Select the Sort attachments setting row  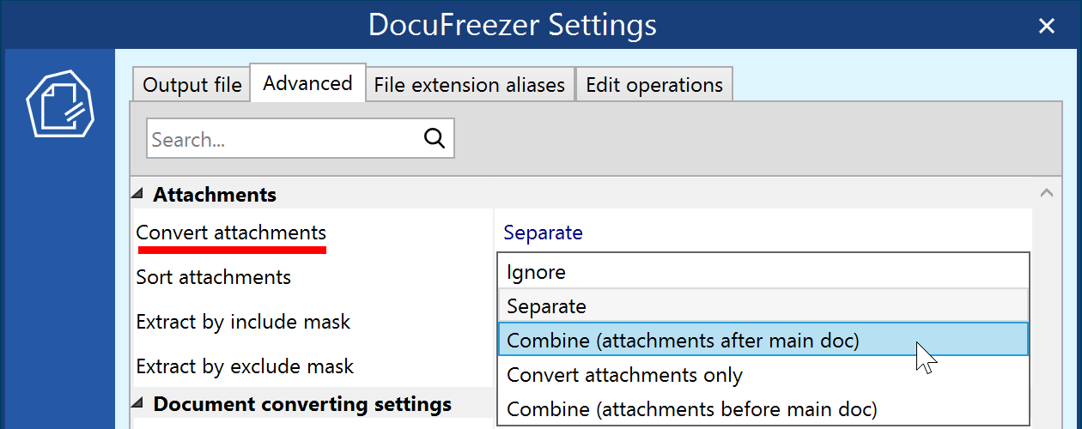[x=214, y=277]
